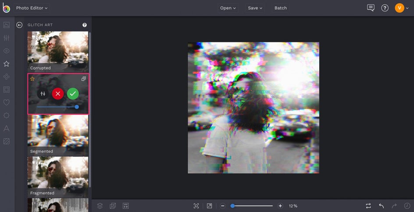Open the history clock icon
The height and width of the screenshot is (212, 414).
407,206
